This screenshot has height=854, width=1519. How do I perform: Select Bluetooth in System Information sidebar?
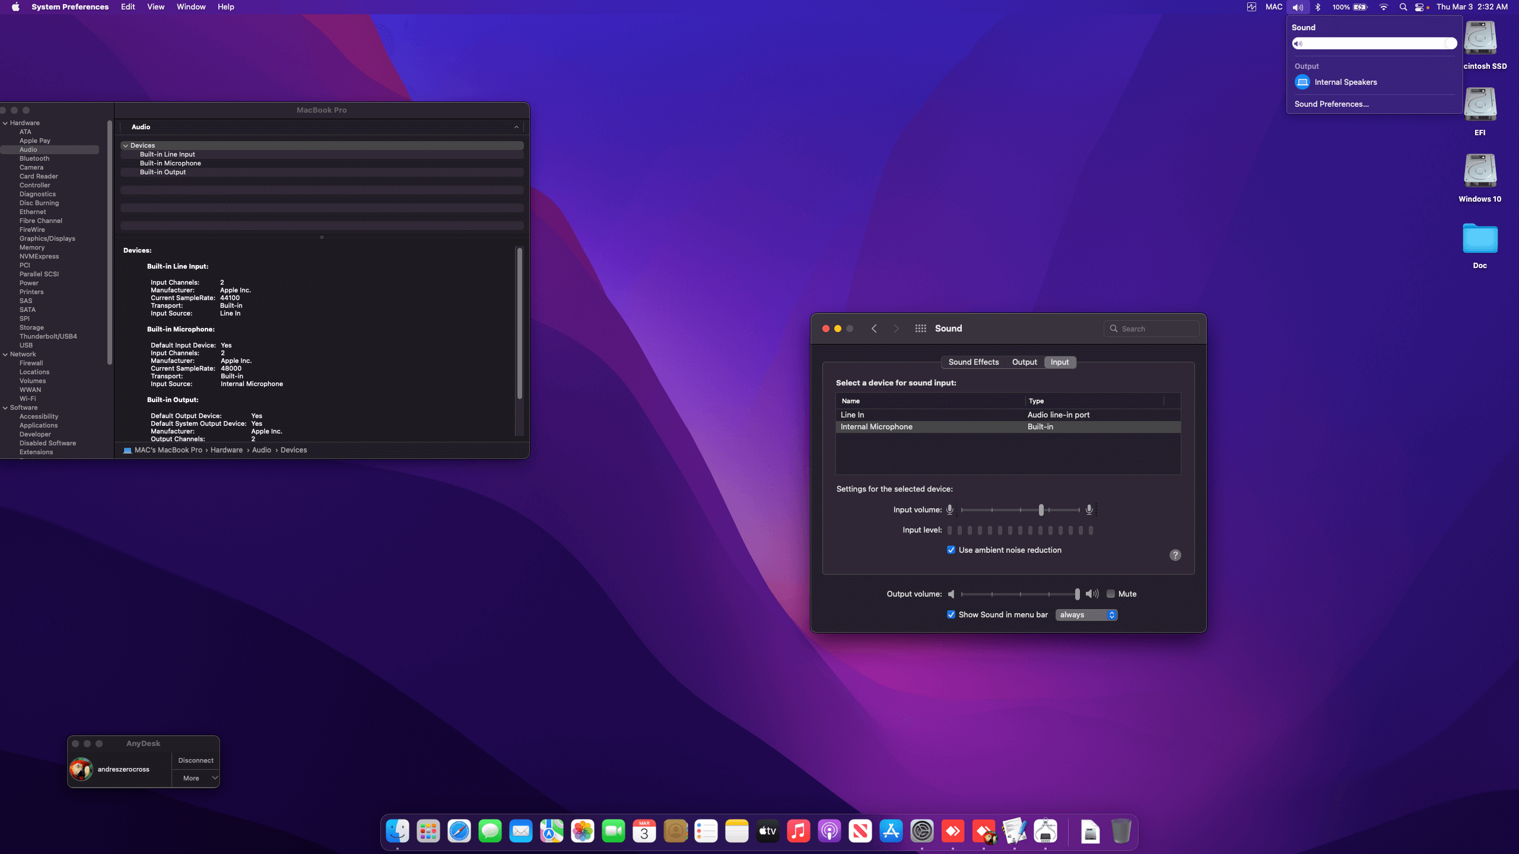click(x=34, y=158)
